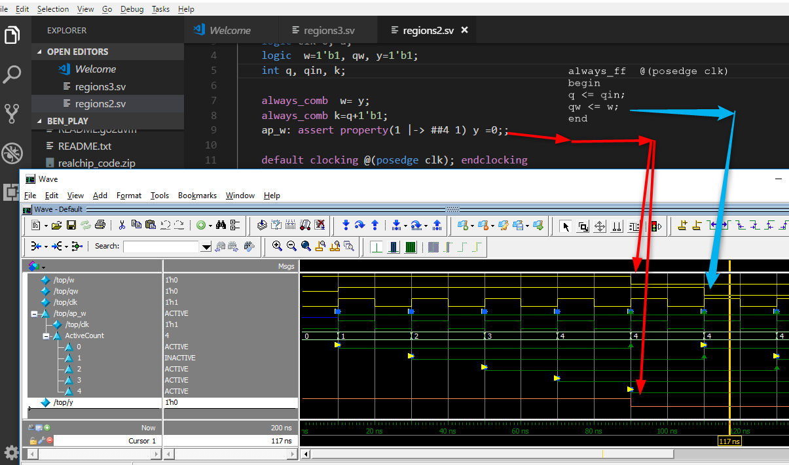Collapse the ActiveCount expander
Screen dimensions: 789x465
pos(46,336)
